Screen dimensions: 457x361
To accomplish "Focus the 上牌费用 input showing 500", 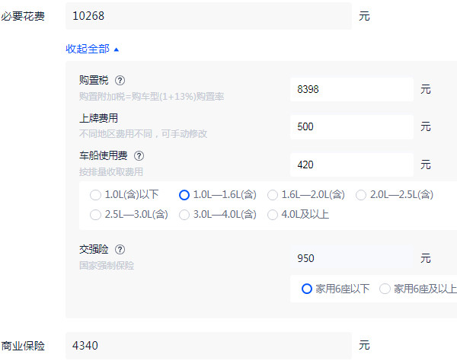I will (351, 126).
